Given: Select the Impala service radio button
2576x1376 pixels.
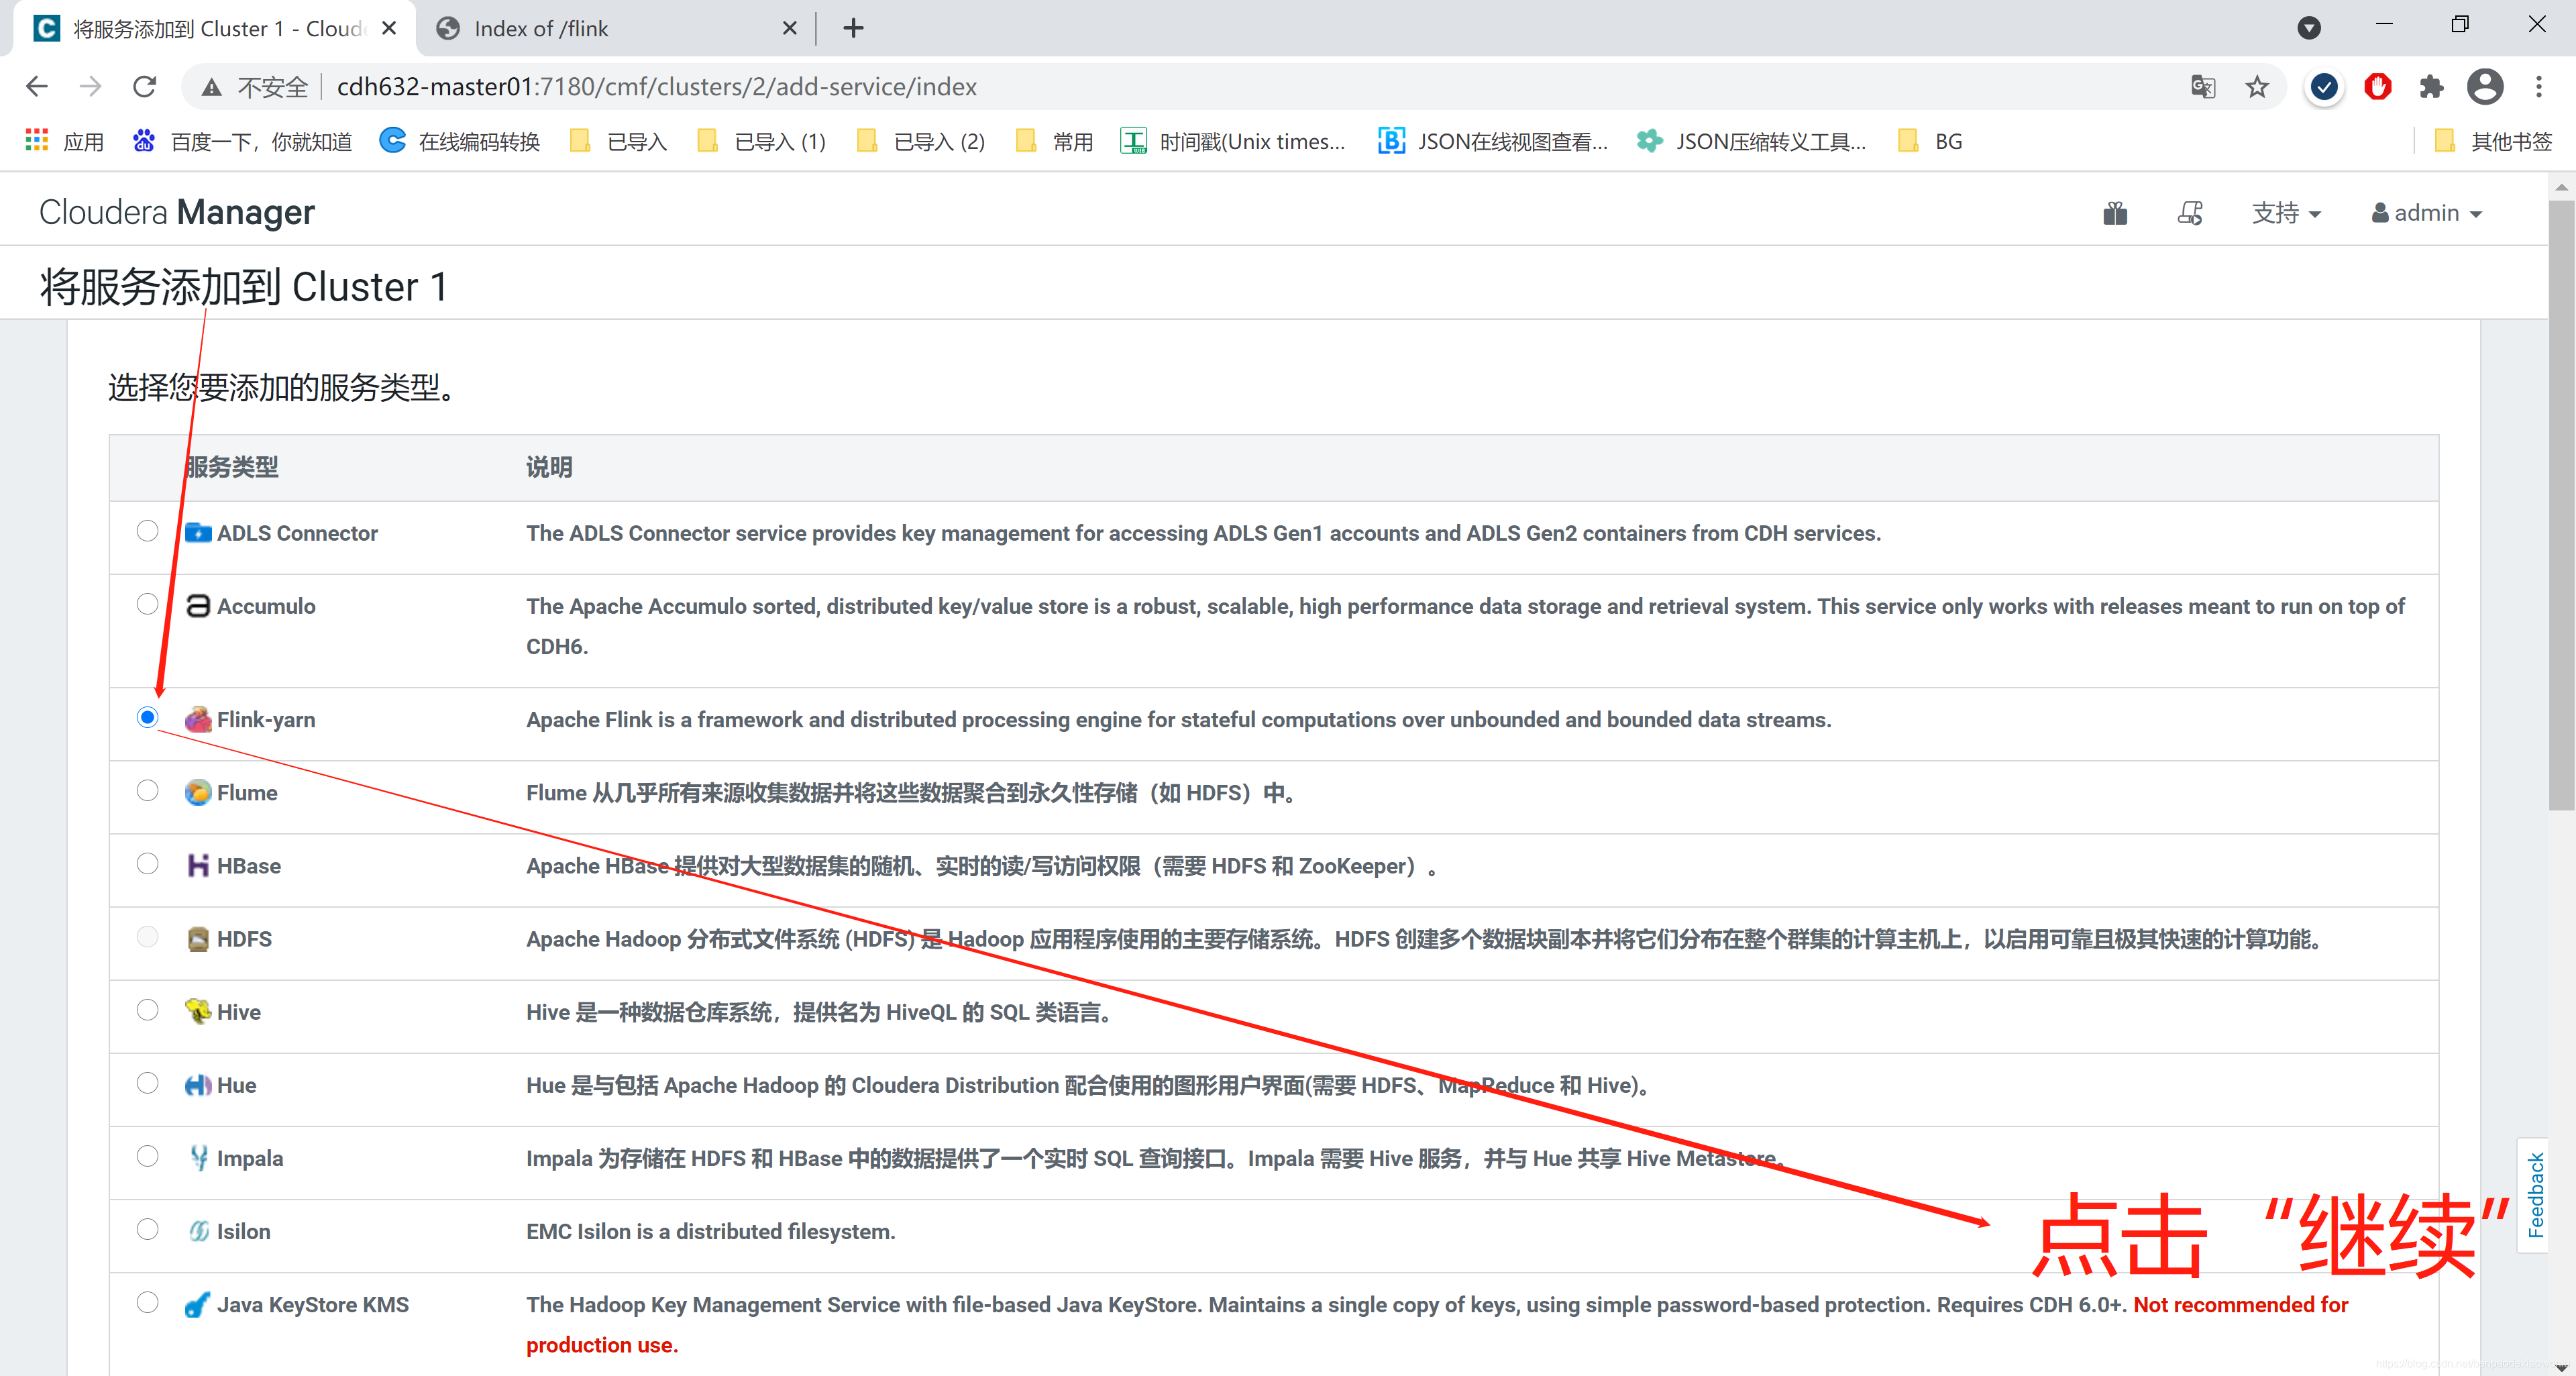Looking at the screenshot, I should pyautogui.click(x=147, y=1156).
